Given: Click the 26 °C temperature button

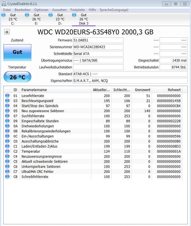Looking at the screenshot, I should pyautogui.click(x=17, y=77).
